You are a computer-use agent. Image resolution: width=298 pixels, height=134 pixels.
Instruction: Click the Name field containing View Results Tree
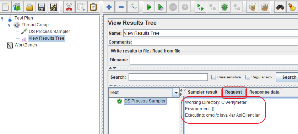[x=210, y=33]
